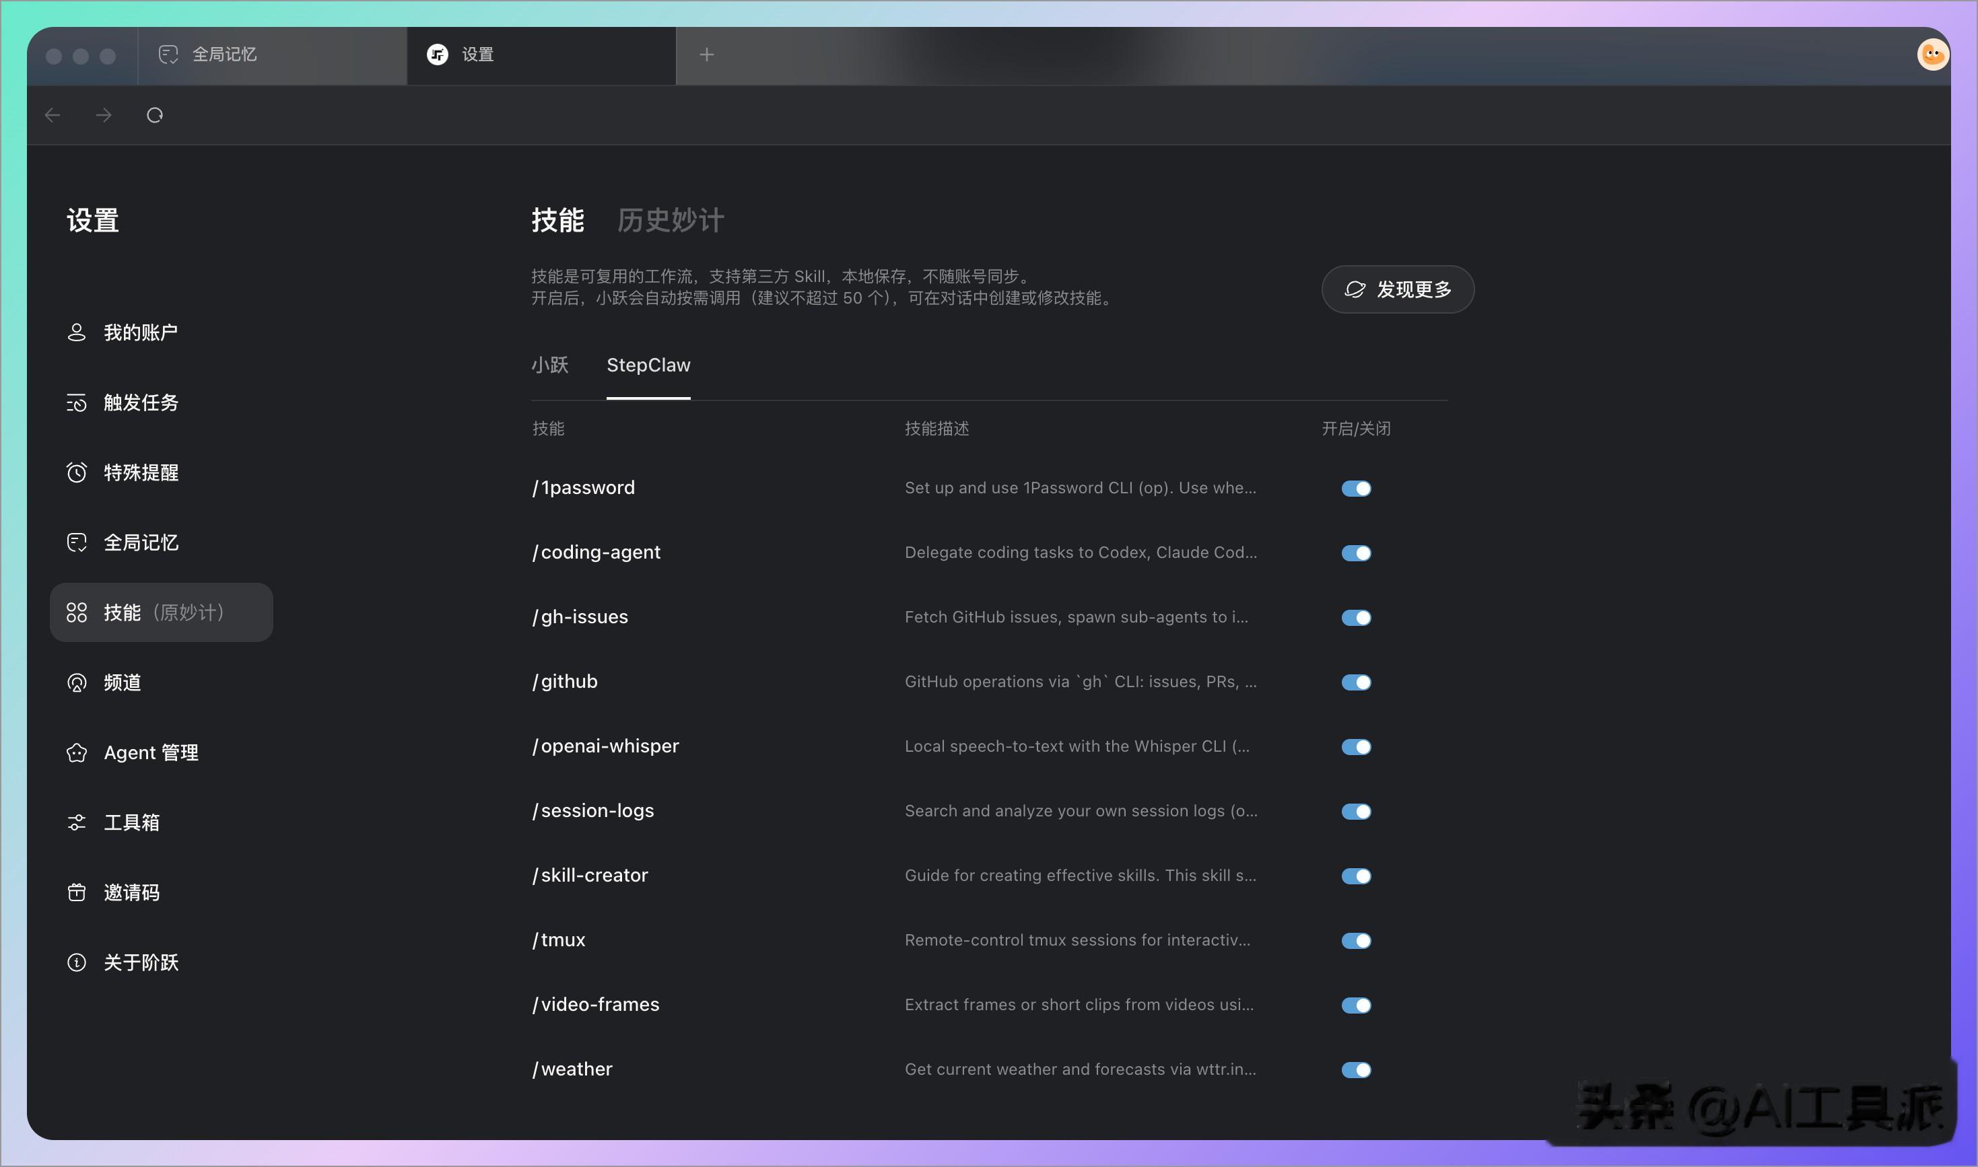Click the Channels sidebar icon
1978x1167 pixels.
click(76, 682)
